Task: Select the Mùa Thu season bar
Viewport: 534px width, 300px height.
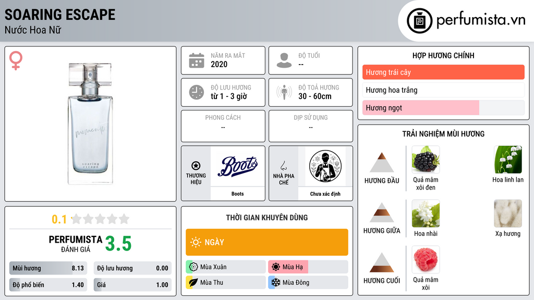Action: click(x=226, y=283)
